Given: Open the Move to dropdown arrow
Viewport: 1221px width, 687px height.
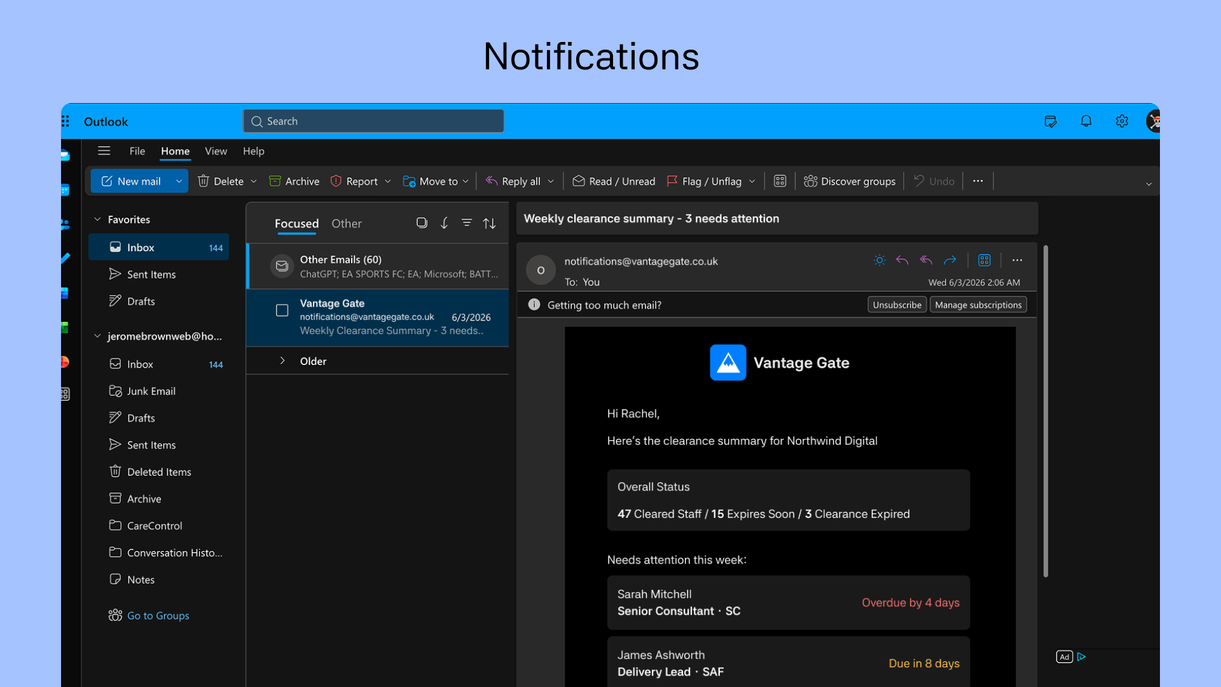Looking at the screenshot, I should pos(466,181).
